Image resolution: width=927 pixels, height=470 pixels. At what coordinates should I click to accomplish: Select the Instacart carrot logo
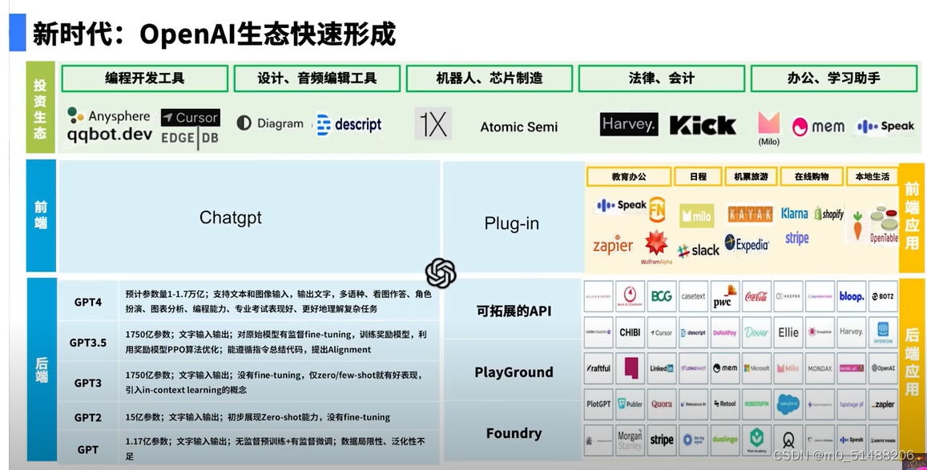tap(857, 227)
